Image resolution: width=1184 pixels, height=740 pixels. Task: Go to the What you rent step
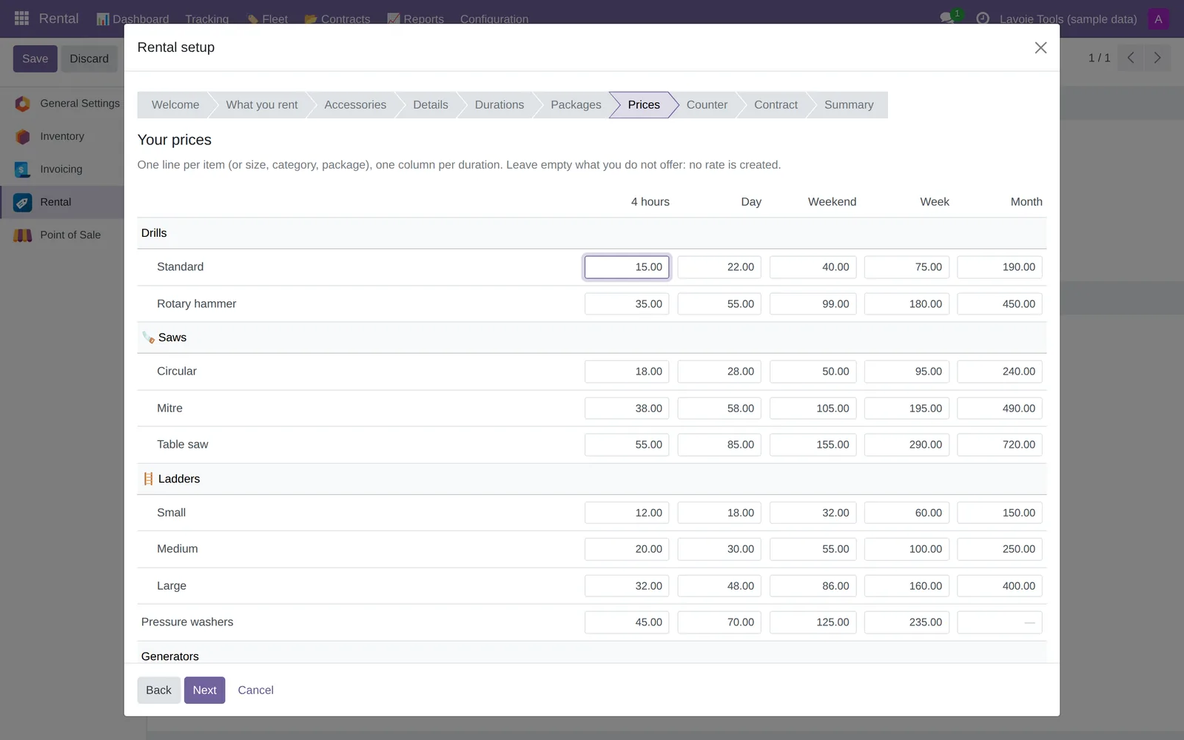262,105
